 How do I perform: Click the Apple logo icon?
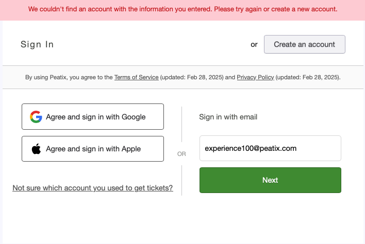[36, 149]
